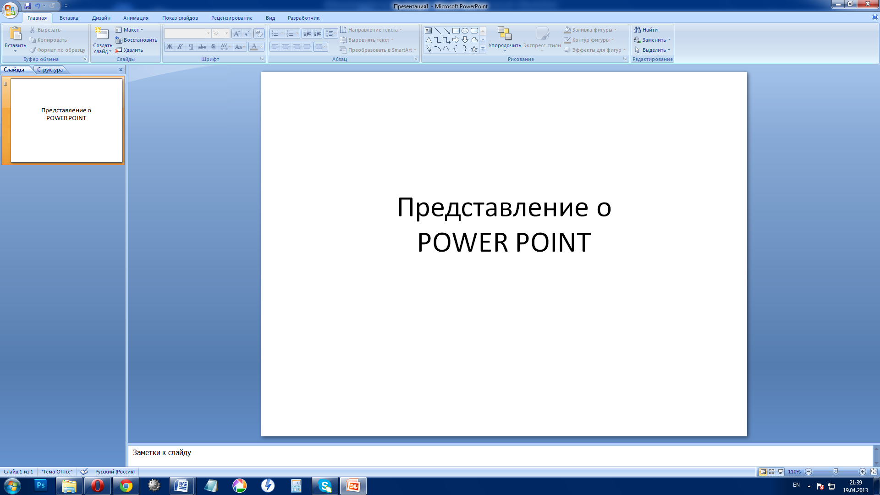Click the Copy (Копировать) command
This screenshot has width=880, height=495.
click(48, 40)
